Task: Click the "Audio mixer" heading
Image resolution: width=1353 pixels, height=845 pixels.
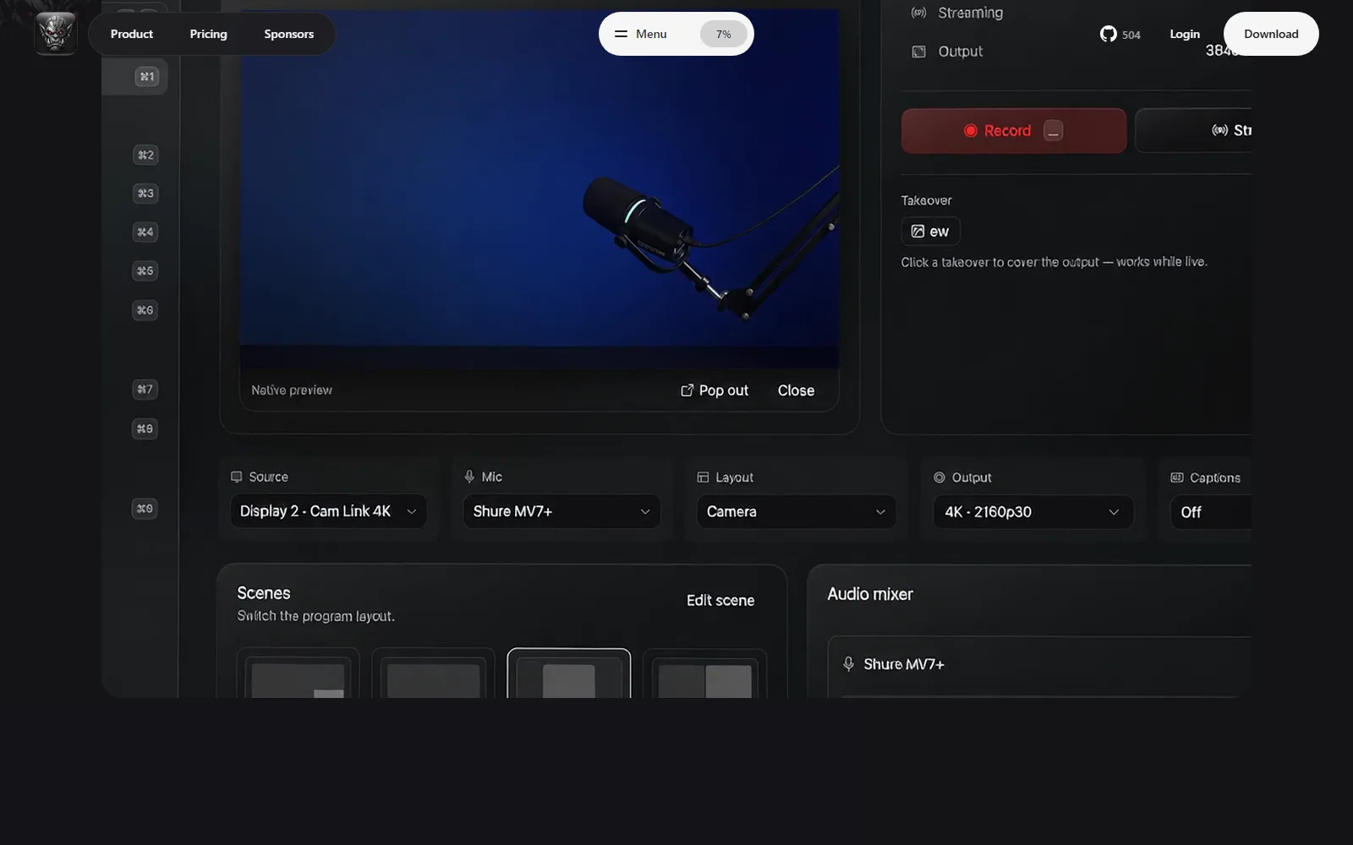Action: 870,594
